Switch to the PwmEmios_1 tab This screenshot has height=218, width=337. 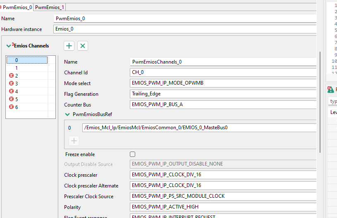49,7
